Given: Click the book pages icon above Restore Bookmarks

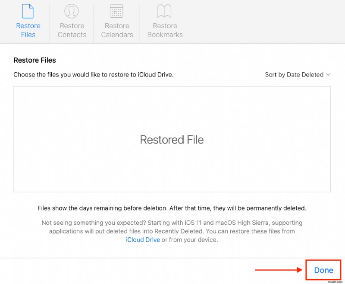Looking at the screenshot, I should coord(164,11).
